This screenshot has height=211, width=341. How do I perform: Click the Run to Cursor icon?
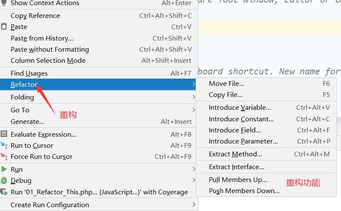click(x=4, y=145)
